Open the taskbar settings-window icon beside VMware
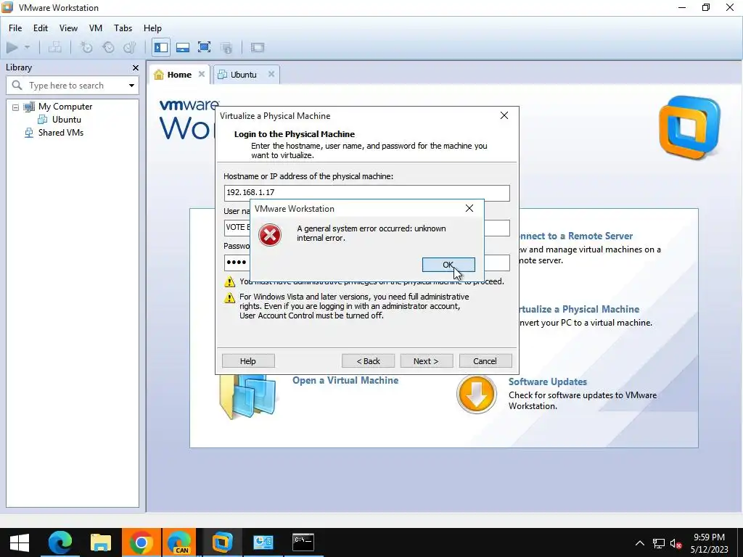Viewport: 743px width, 557px height. 263,542
